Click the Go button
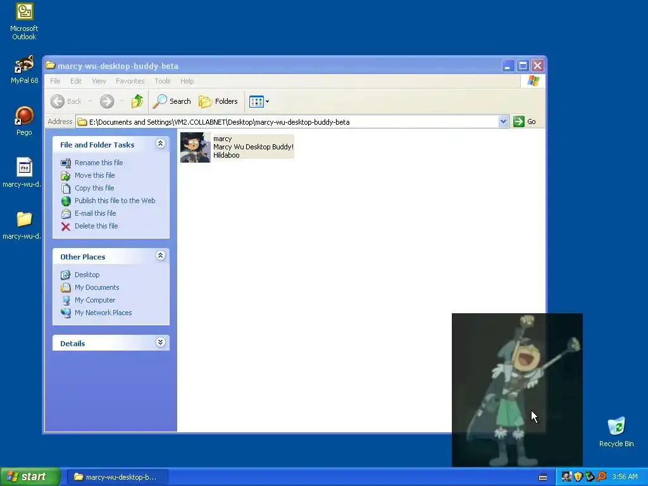Viewport: 648px width, 486px height. pos(525,121)
